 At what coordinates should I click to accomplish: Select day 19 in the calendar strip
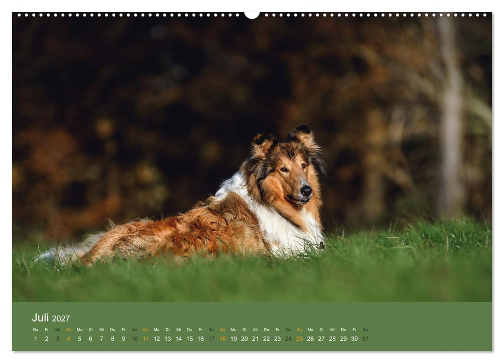pyautogui.click(x=234, y=339)
